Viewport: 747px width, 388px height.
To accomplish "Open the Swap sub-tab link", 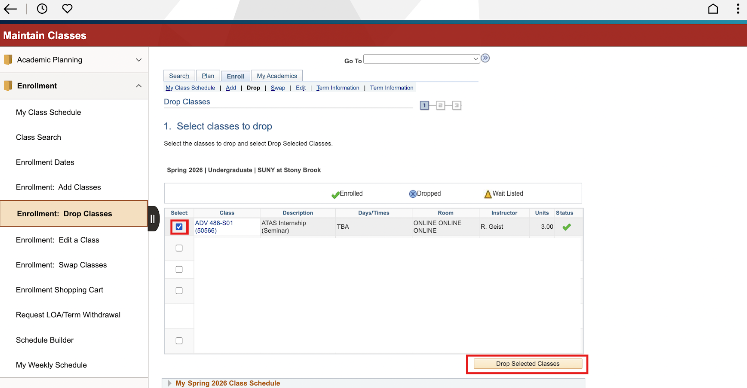I will click(278, 88).
